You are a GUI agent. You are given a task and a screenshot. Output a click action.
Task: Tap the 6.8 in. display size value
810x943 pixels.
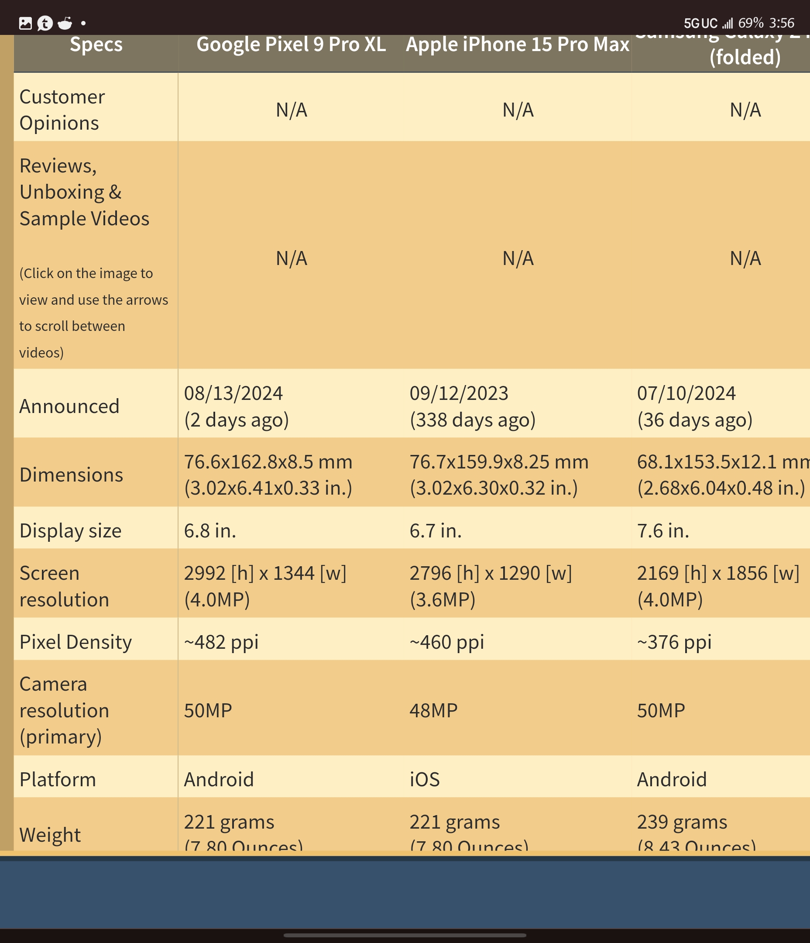pyautogui.click(x=210, y=531)
